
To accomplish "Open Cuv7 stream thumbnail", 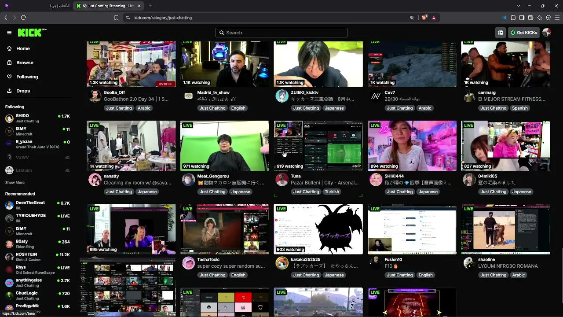I will (412, 64).
